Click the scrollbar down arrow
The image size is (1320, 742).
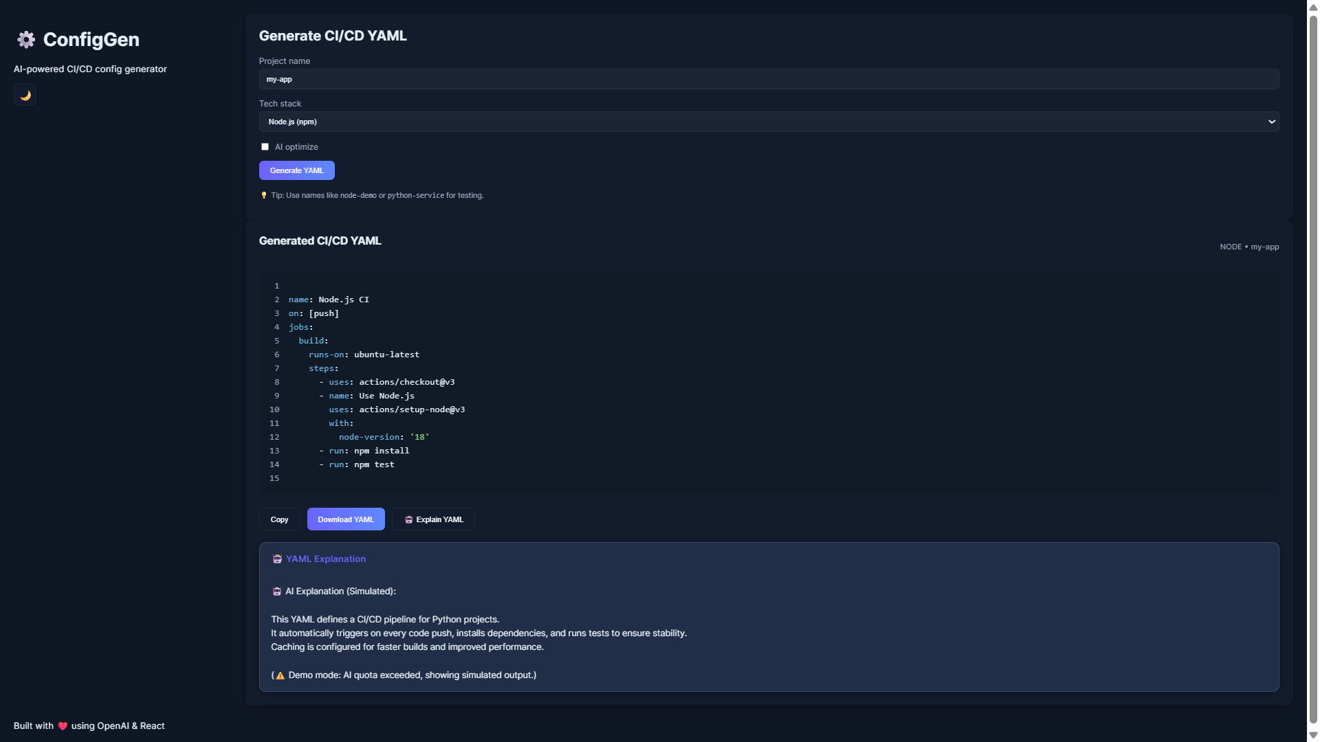pos(1312,735)
